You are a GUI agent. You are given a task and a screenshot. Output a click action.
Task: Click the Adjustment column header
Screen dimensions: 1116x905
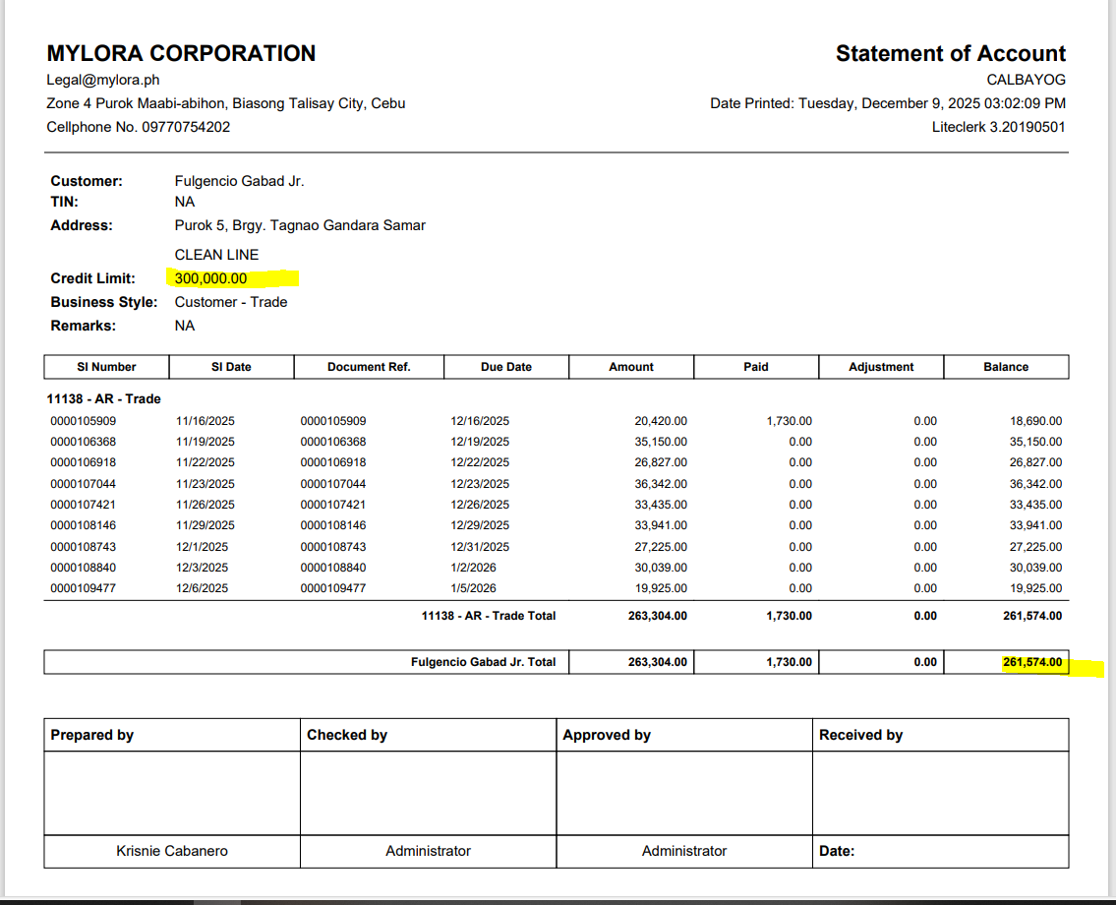[881, 367]
